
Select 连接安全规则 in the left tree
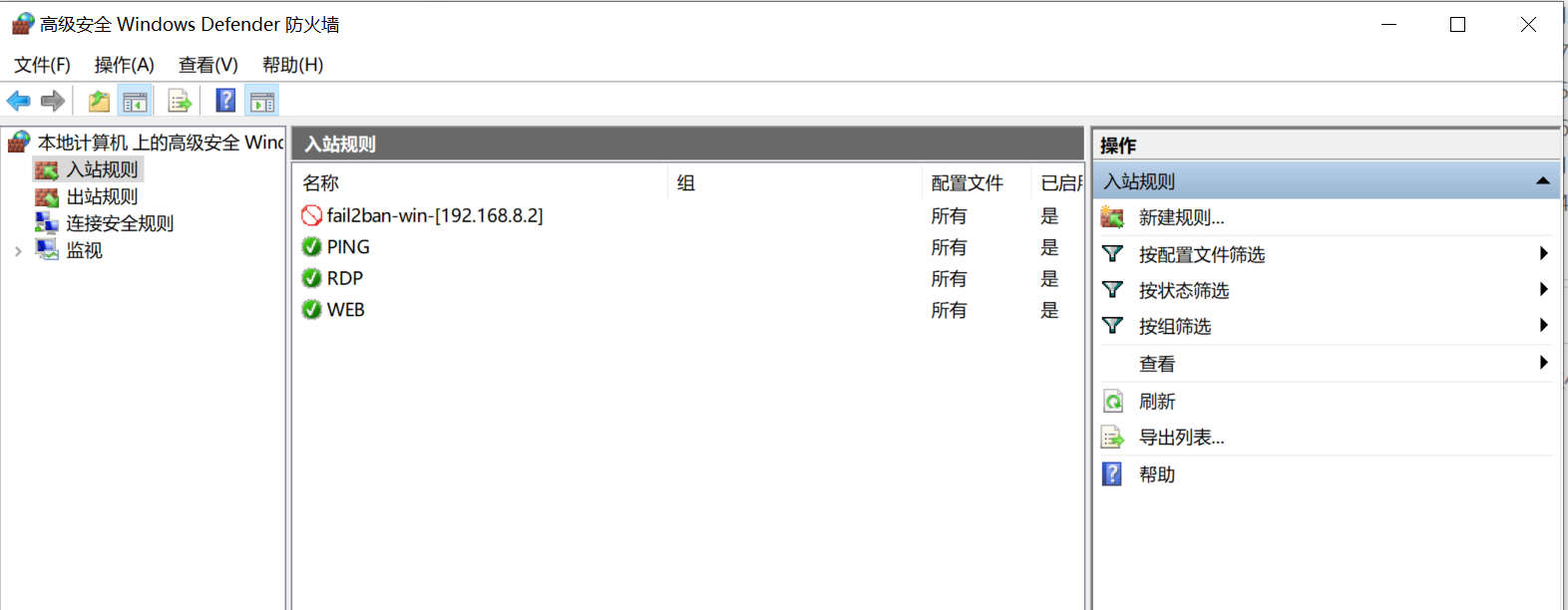pos(120,223)
